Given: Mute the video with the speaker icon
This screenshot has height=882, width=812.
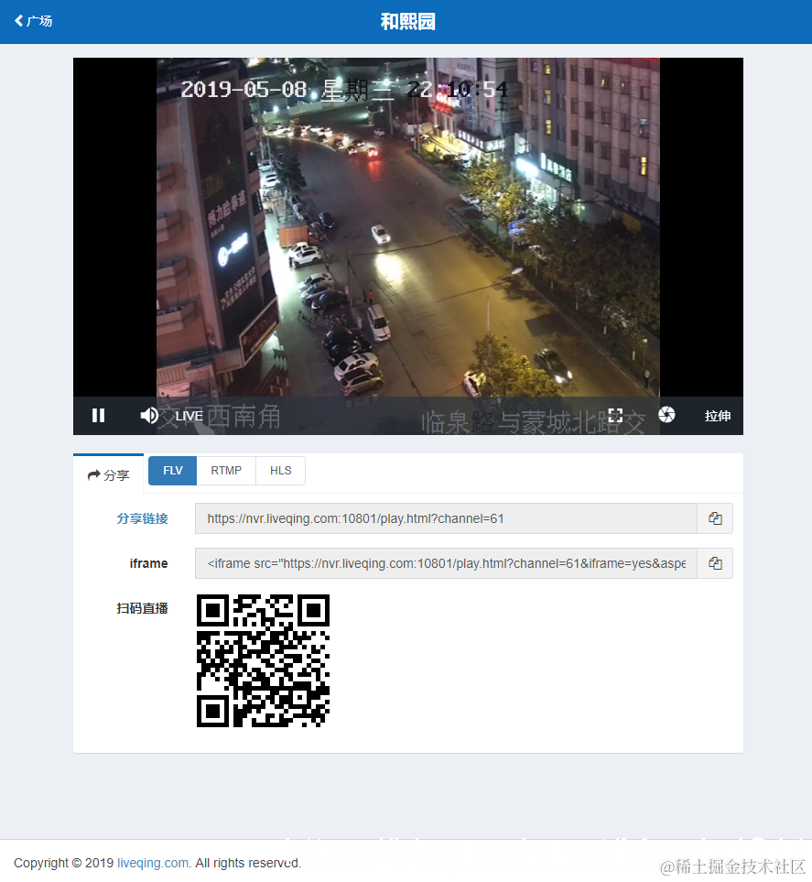Looking at the screenshot, I should tap(149, 416).
